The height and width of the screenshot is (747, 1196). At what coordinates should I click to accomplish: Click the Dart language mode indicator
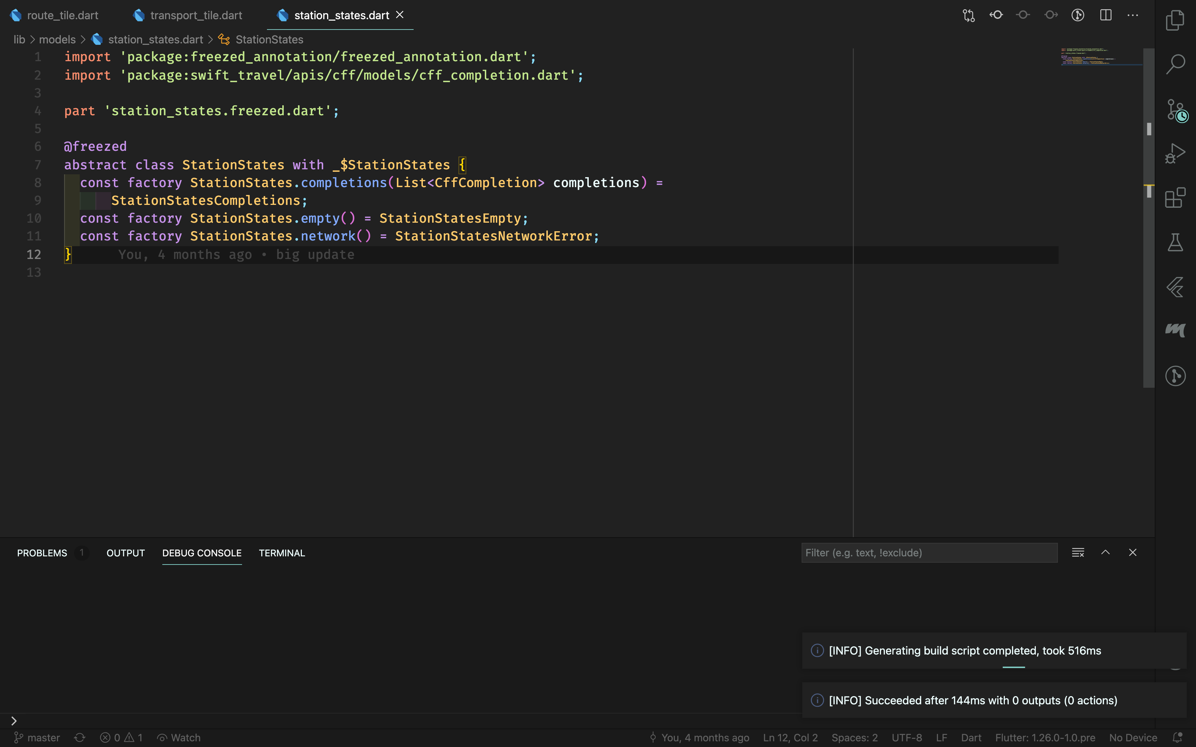(971, 738)
